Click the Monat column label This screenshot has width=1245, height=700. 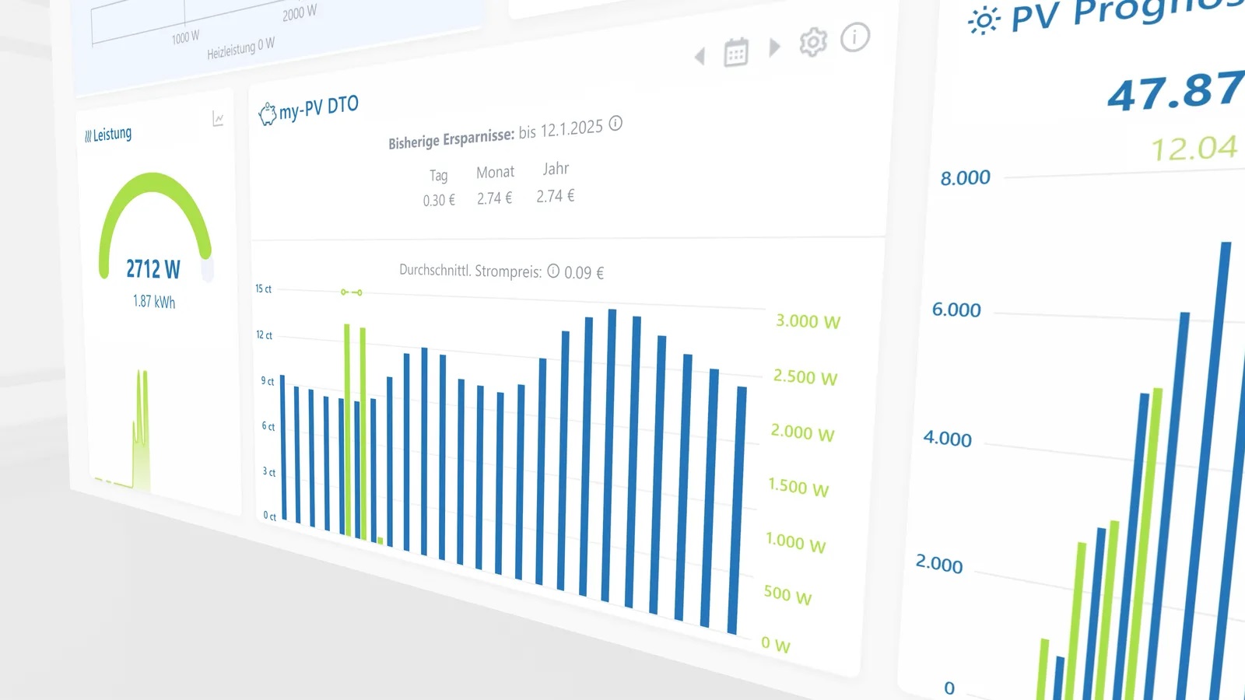(x=495, y=172)
